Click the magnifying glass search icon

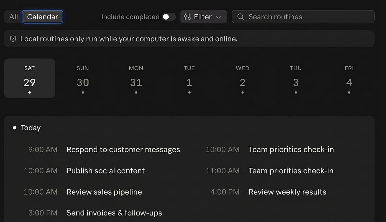(241, 17)
